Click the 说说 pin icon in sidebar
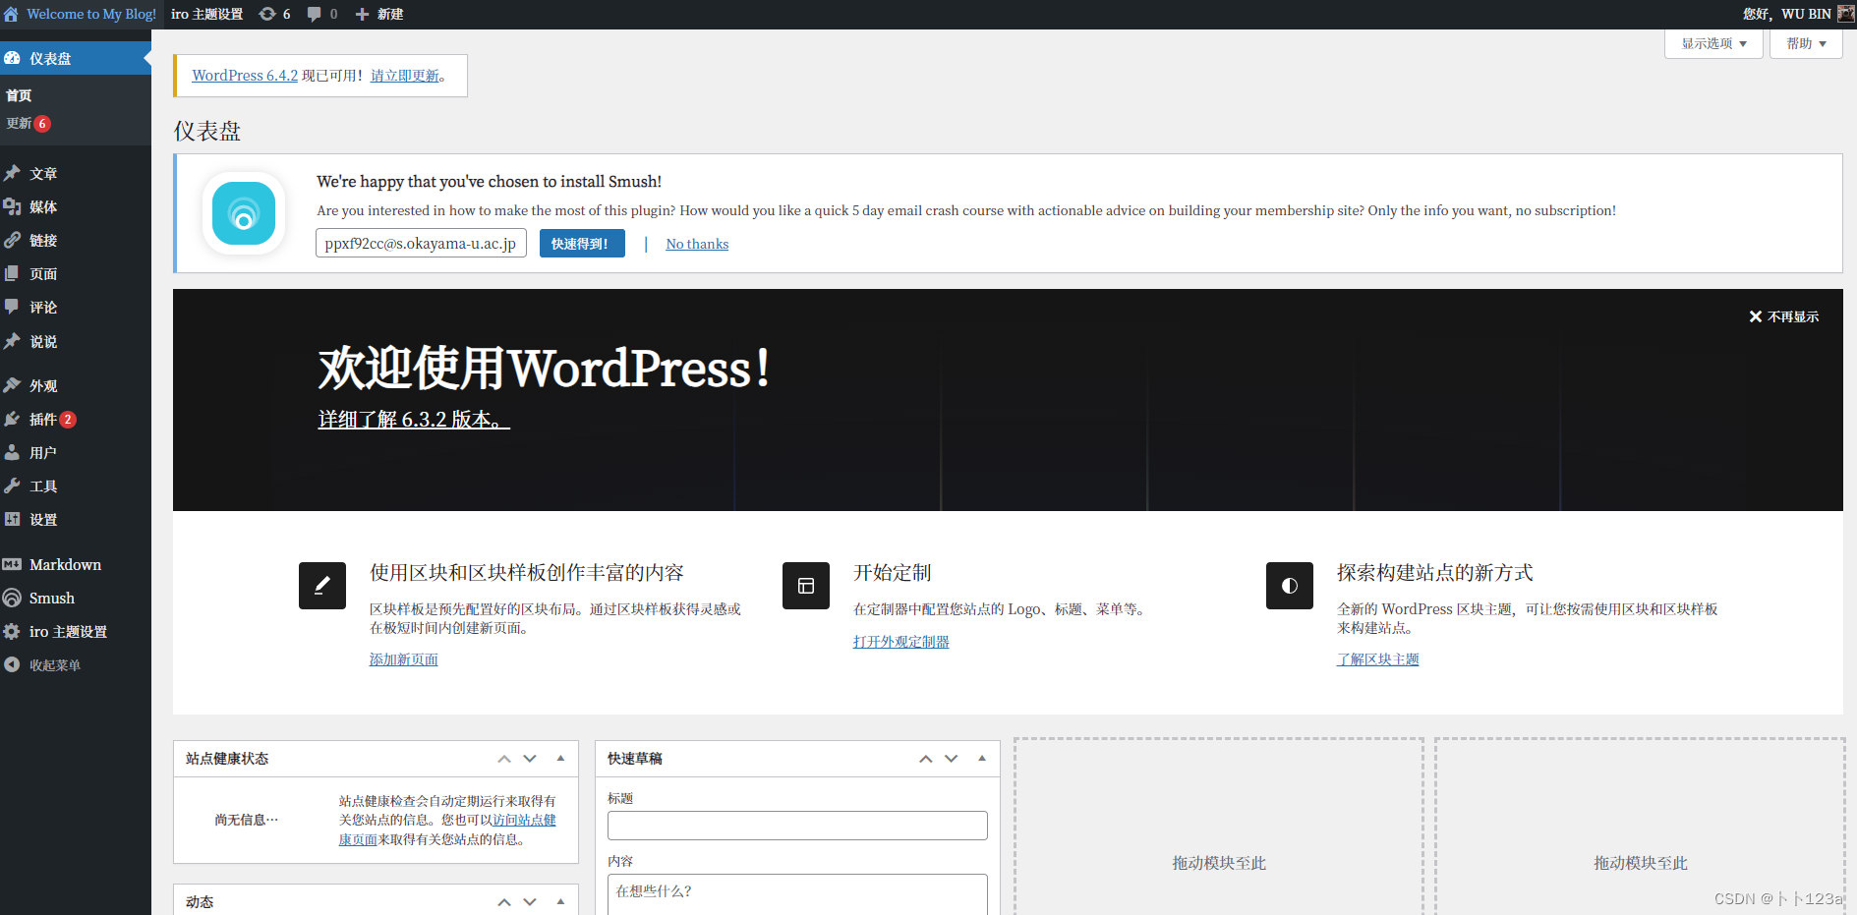 click(12, 341)
